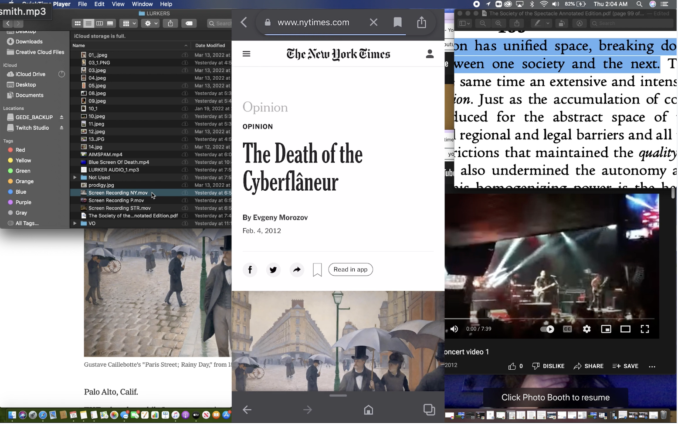
Task: Open the File menu
Action: (82, 4)
